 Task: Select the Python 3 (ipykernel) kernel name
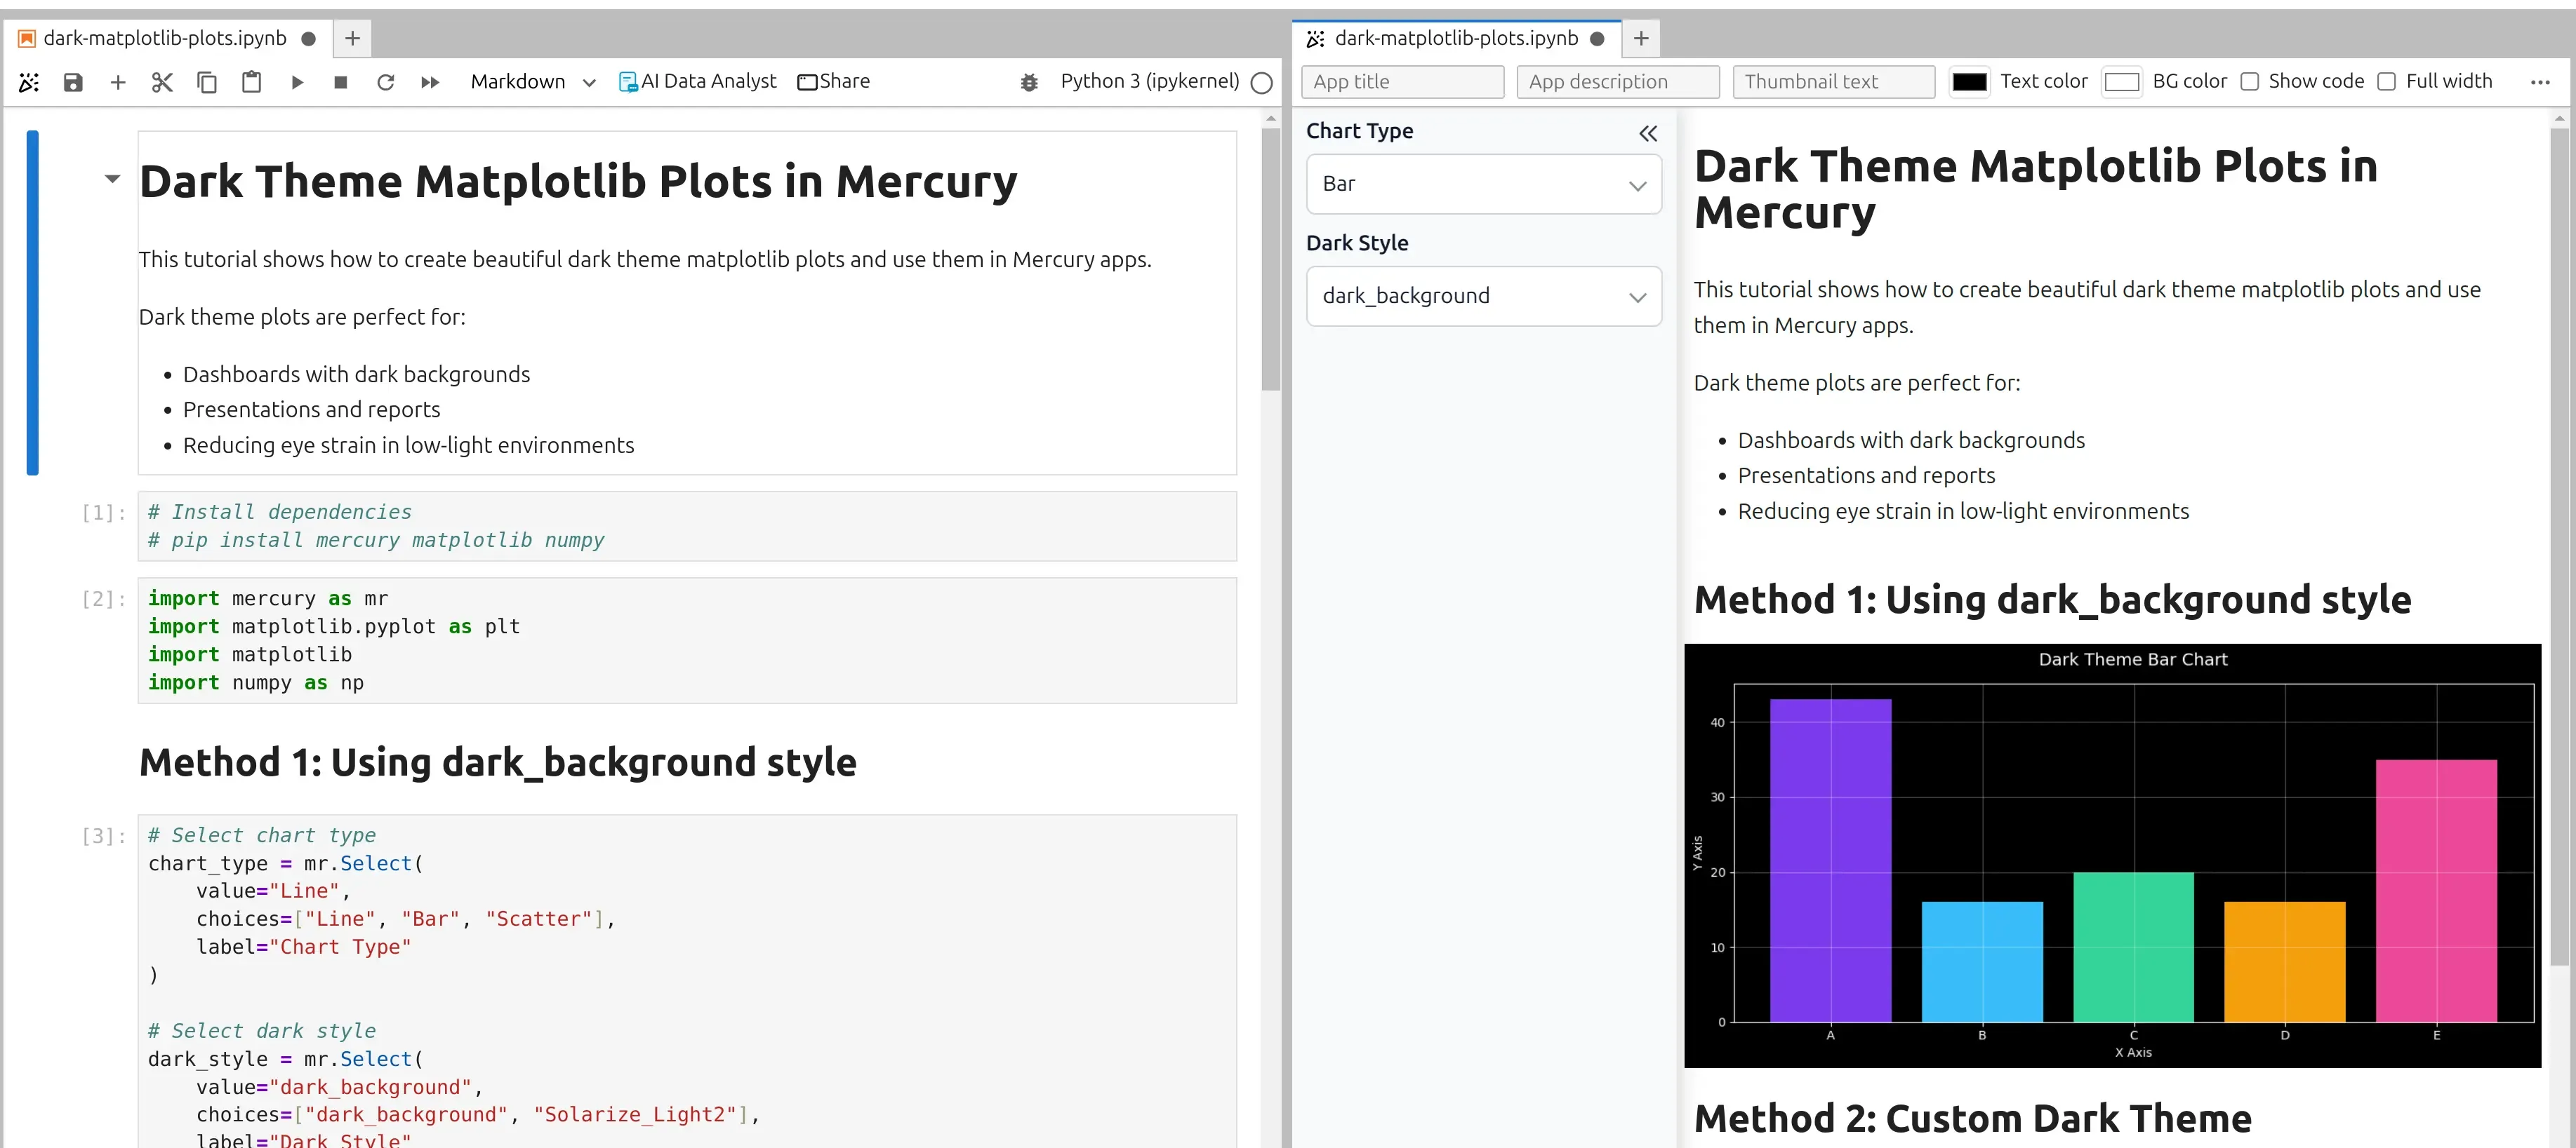[1150, 81]
